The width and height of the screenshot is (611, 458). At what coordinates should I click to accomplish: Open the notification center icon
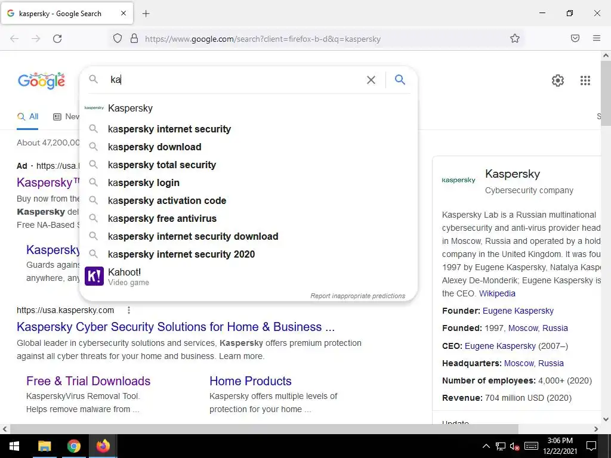pos(591,446)
